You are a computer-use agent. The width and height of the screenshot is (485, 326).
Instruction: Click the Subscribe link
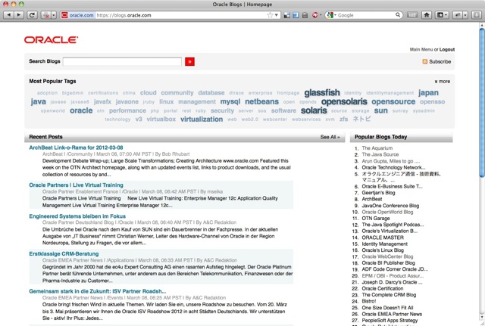click(440, 61)
